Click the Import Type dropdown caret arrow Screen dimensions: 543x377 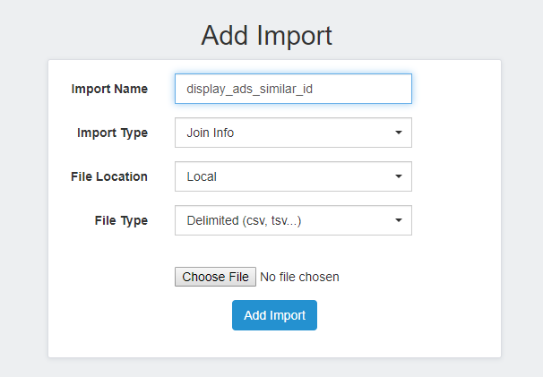399,133
